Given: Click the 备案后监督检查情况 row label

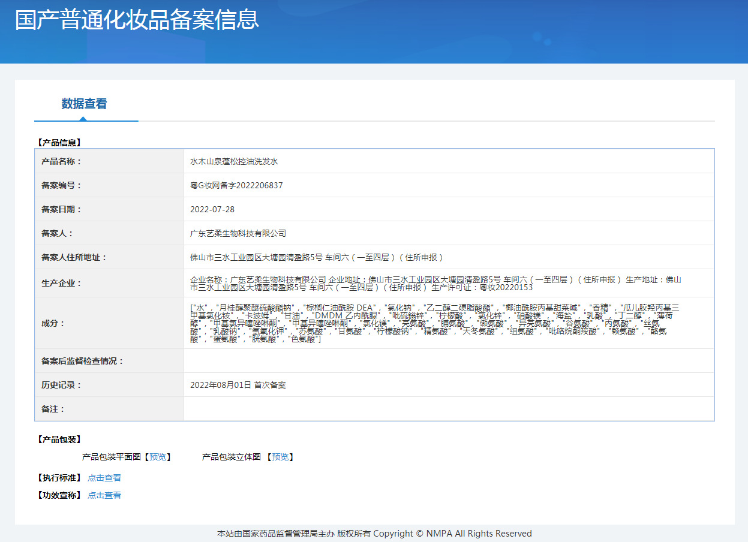Looking at the screenshot, I should (82, 361).
